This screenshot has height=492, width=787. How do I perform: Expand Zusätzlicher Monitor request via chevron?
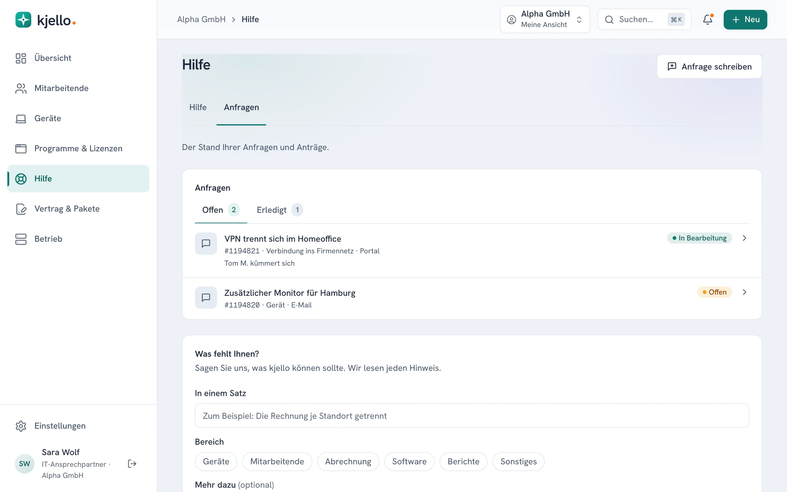(744, 292)
